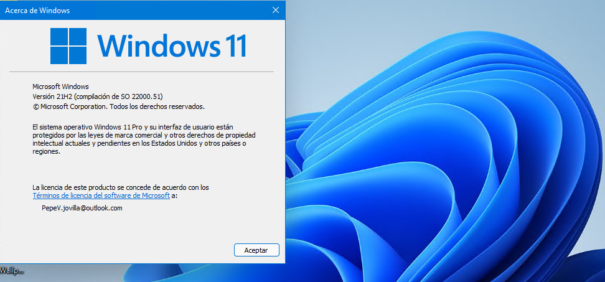Click the Microsoft Corporation copyright line
The width and height of the screenshot is (605, 282).
(x=118, y=106)
